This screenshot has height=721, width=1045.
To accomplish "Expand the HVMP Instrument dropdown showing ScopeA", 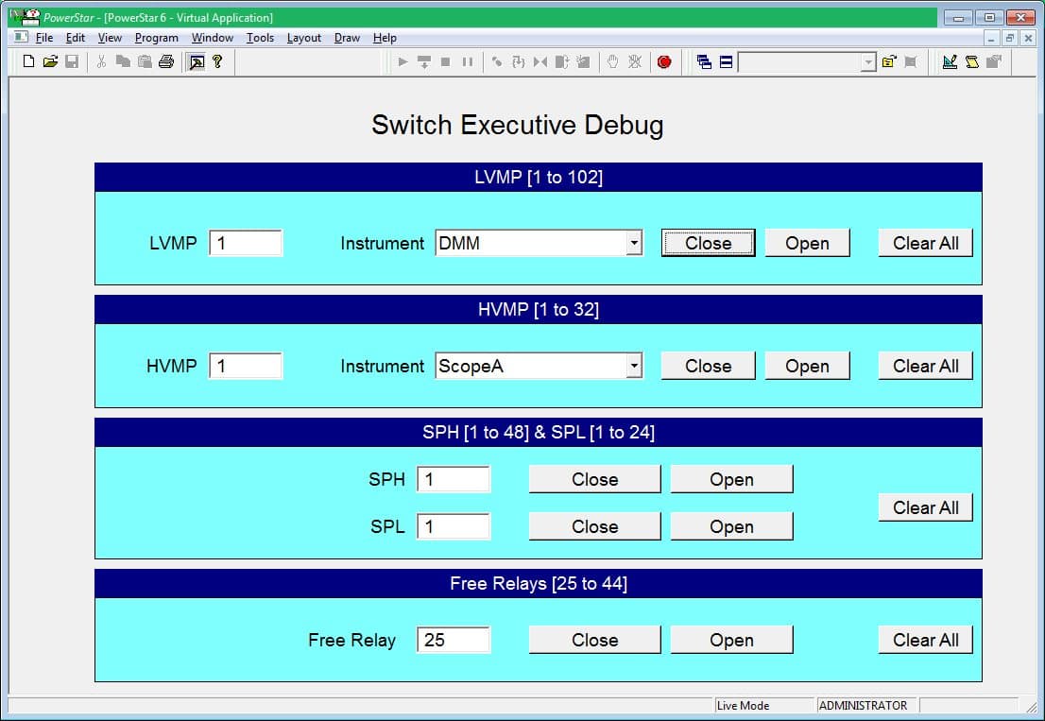I will 635,366.
